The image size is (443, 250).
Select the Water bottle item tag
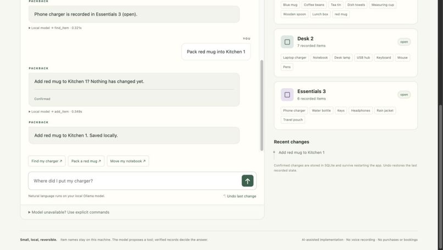click(321, 111)
